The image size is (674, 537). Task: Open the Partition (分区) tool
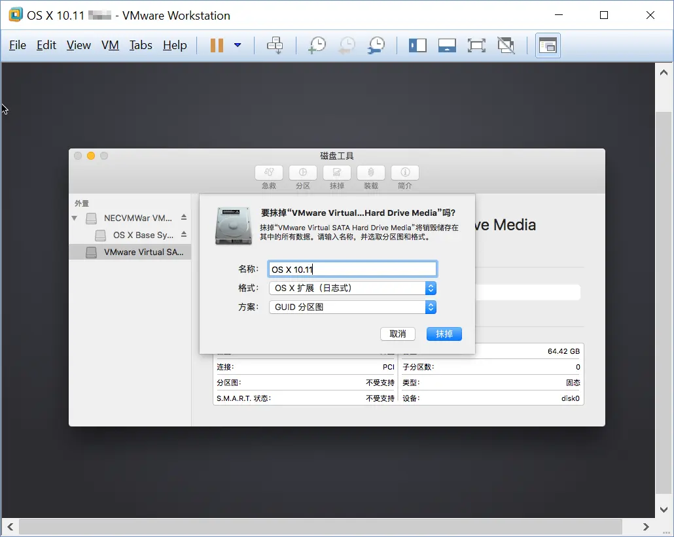tap(302, 173)
